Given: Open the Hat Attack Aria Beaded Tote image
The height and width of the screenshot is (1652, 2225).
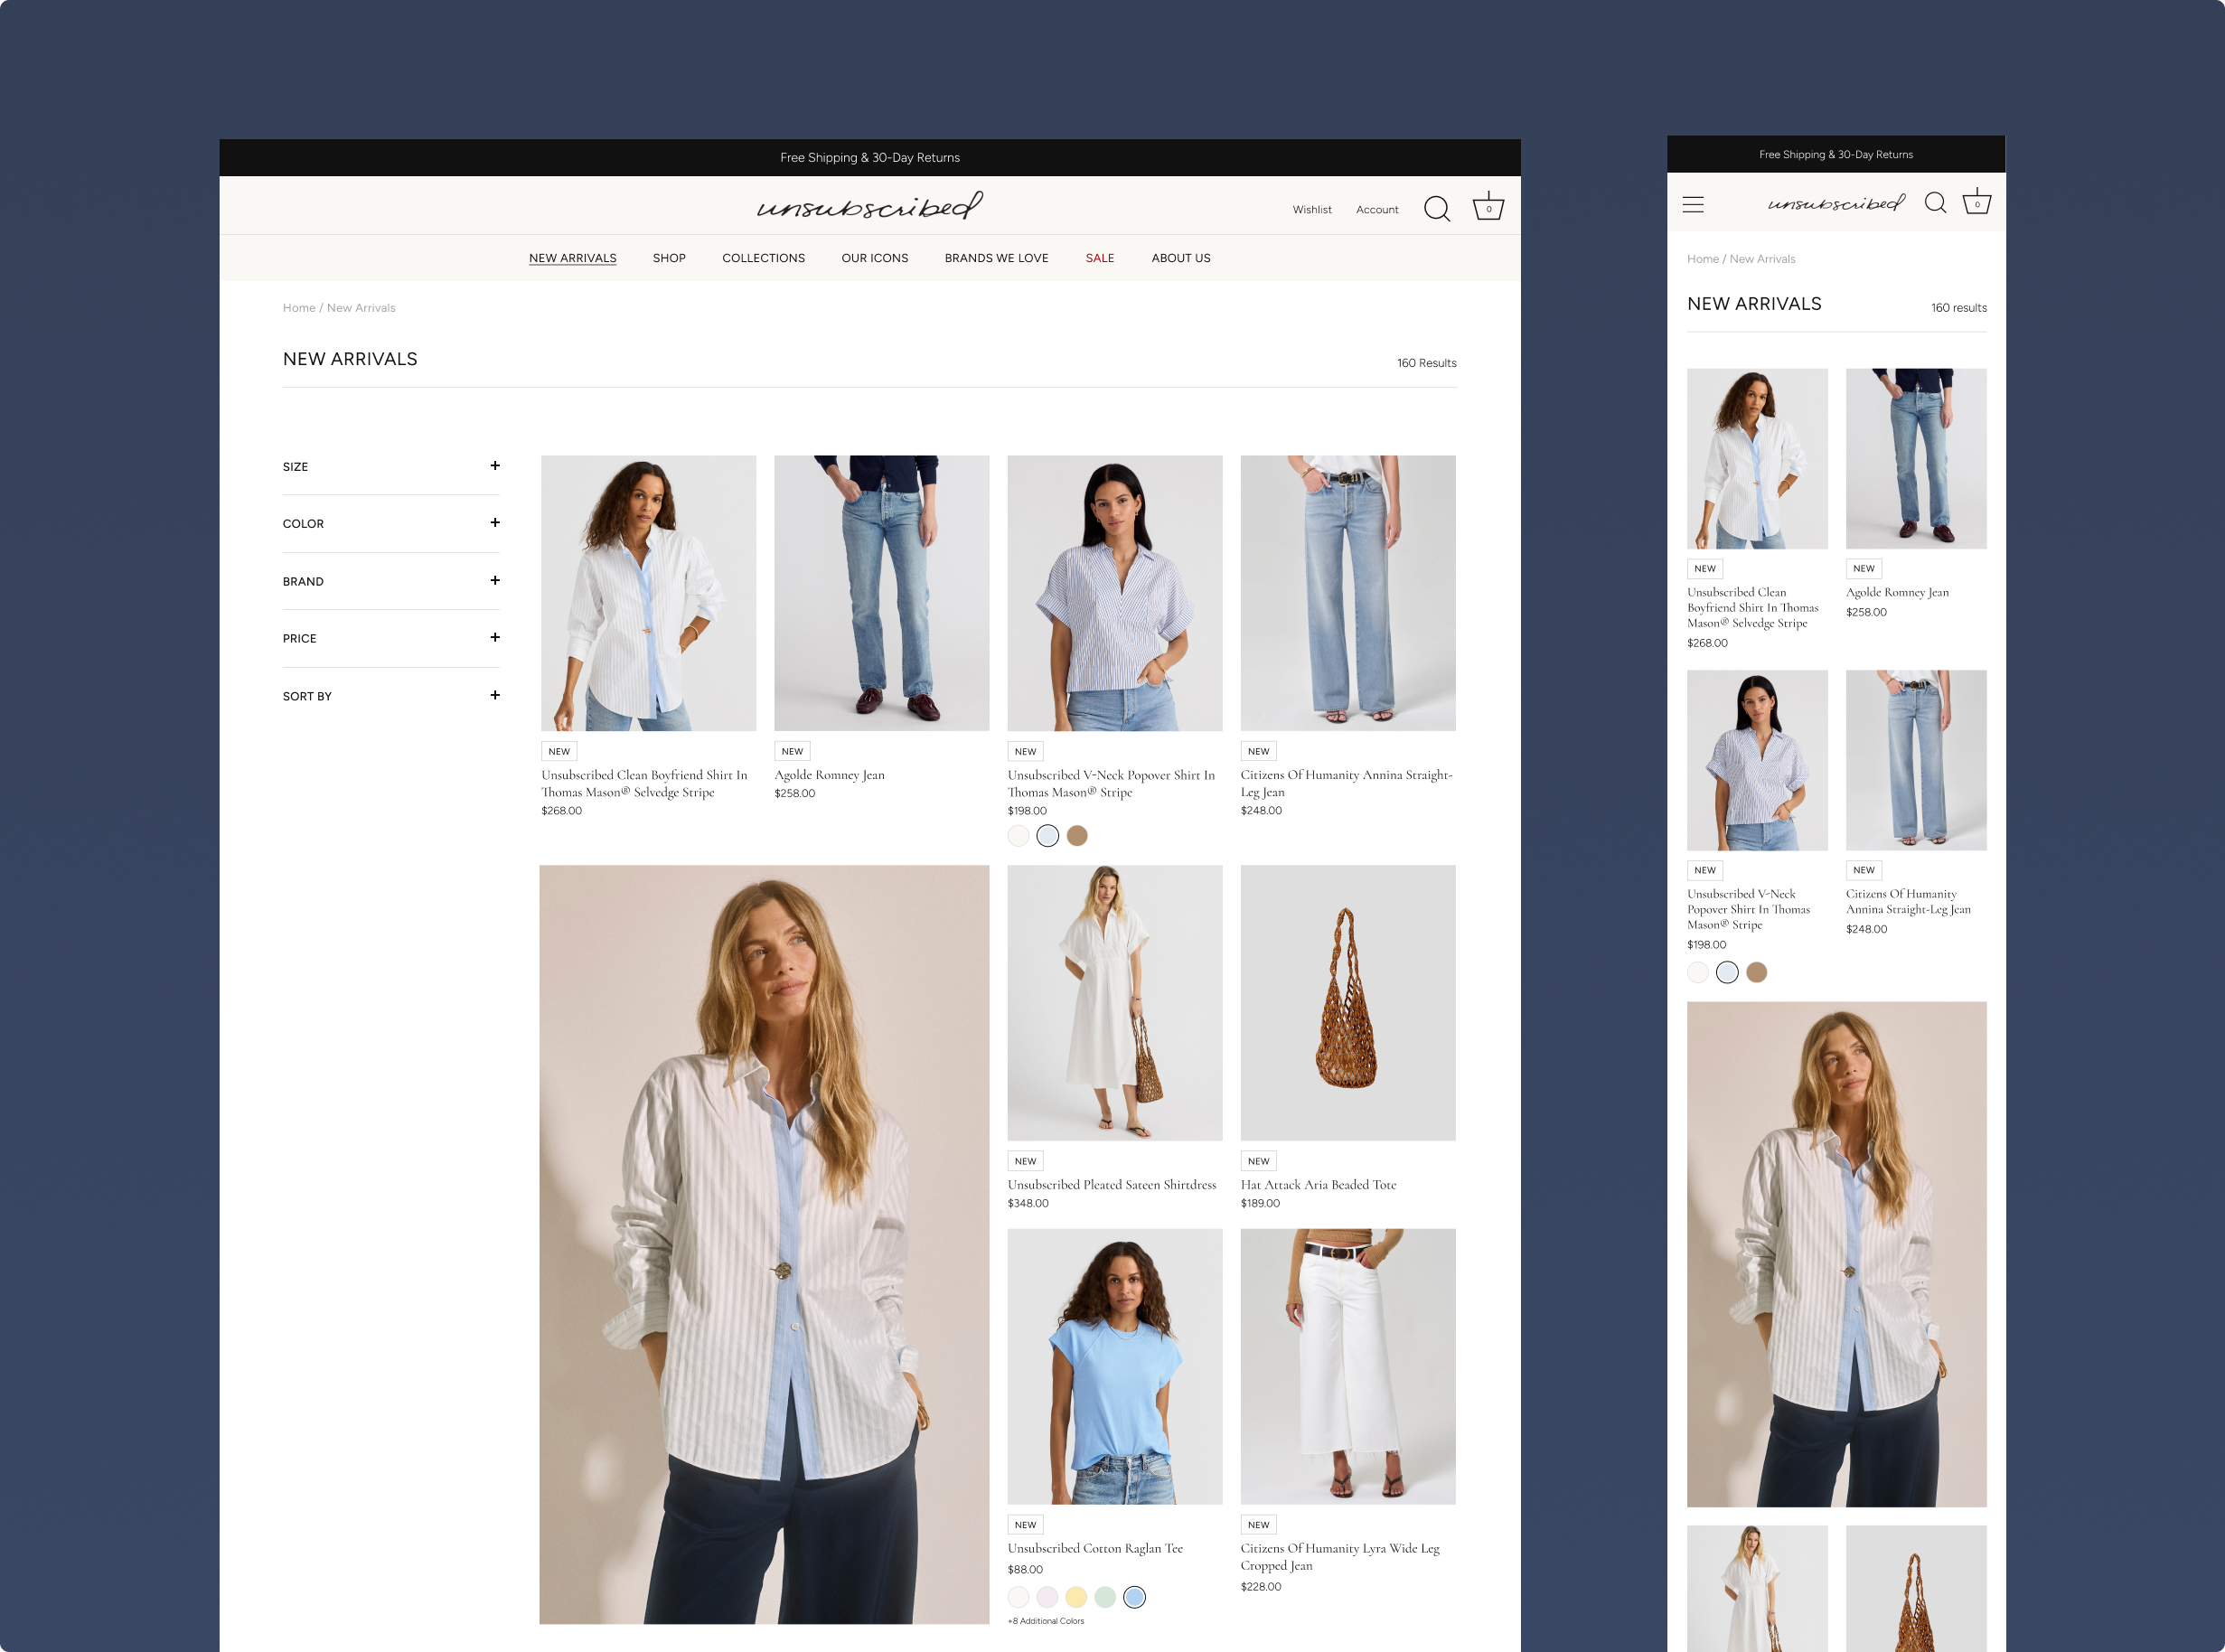Looking at the screenshot, I should point(1347,1002).
